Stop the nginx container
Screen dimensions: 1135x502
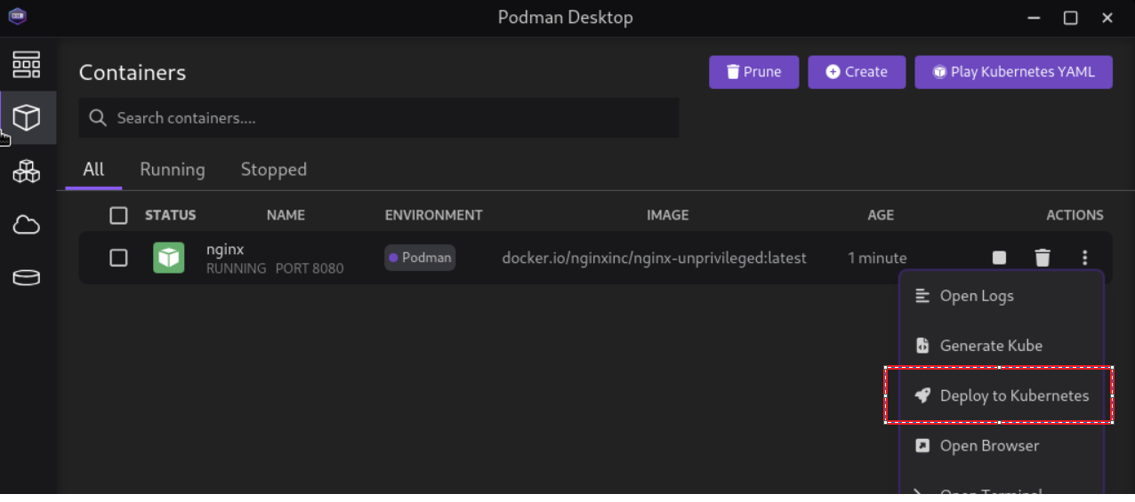[x=999, y=258]
